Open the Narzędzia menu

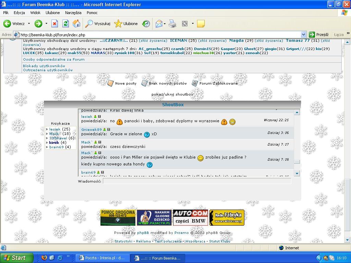click(73, 13)
